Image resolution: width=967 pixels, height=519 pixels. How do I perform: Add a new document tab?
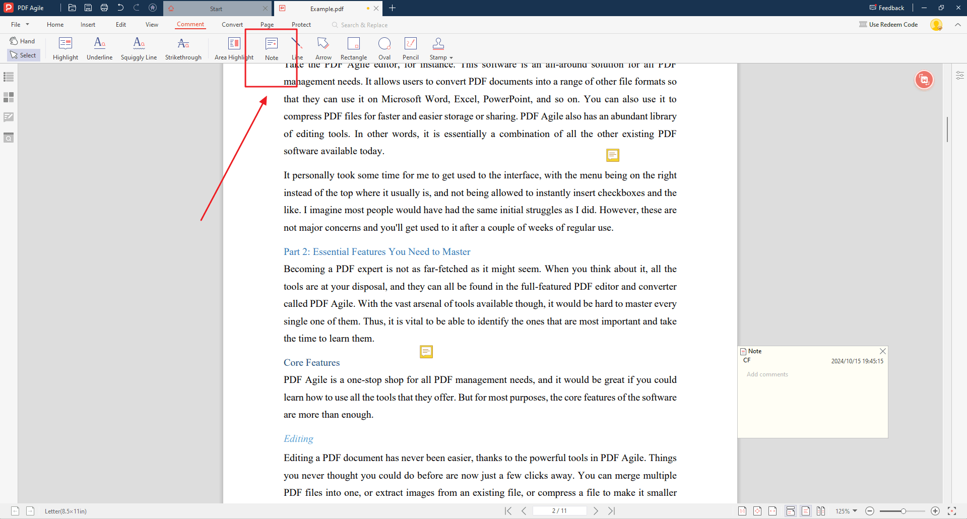(x=393, y=8)
